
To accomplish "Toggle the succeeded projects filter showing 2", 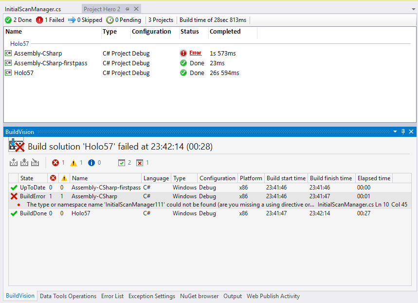I will point(125,163).
